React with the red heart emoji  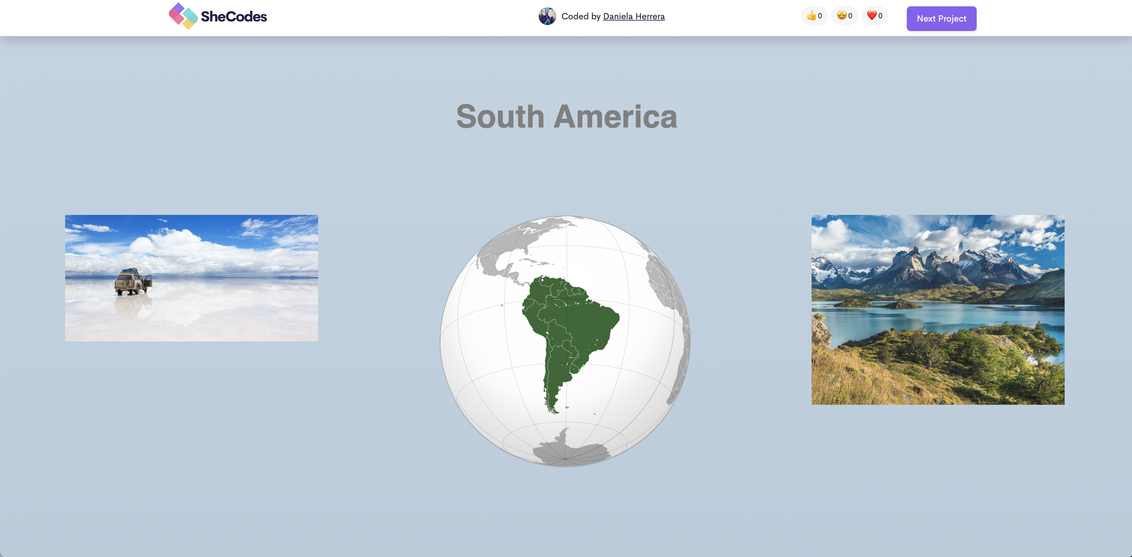point(875,16)
